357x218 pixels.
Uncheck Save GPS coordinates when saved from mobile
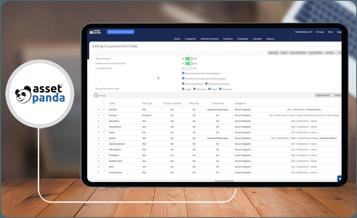click(183, 78)
